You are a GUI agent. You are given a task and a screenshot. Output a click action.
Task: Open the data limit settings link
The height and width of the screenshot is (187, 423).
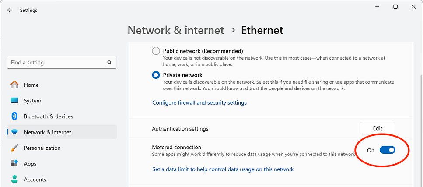[223, 169]
